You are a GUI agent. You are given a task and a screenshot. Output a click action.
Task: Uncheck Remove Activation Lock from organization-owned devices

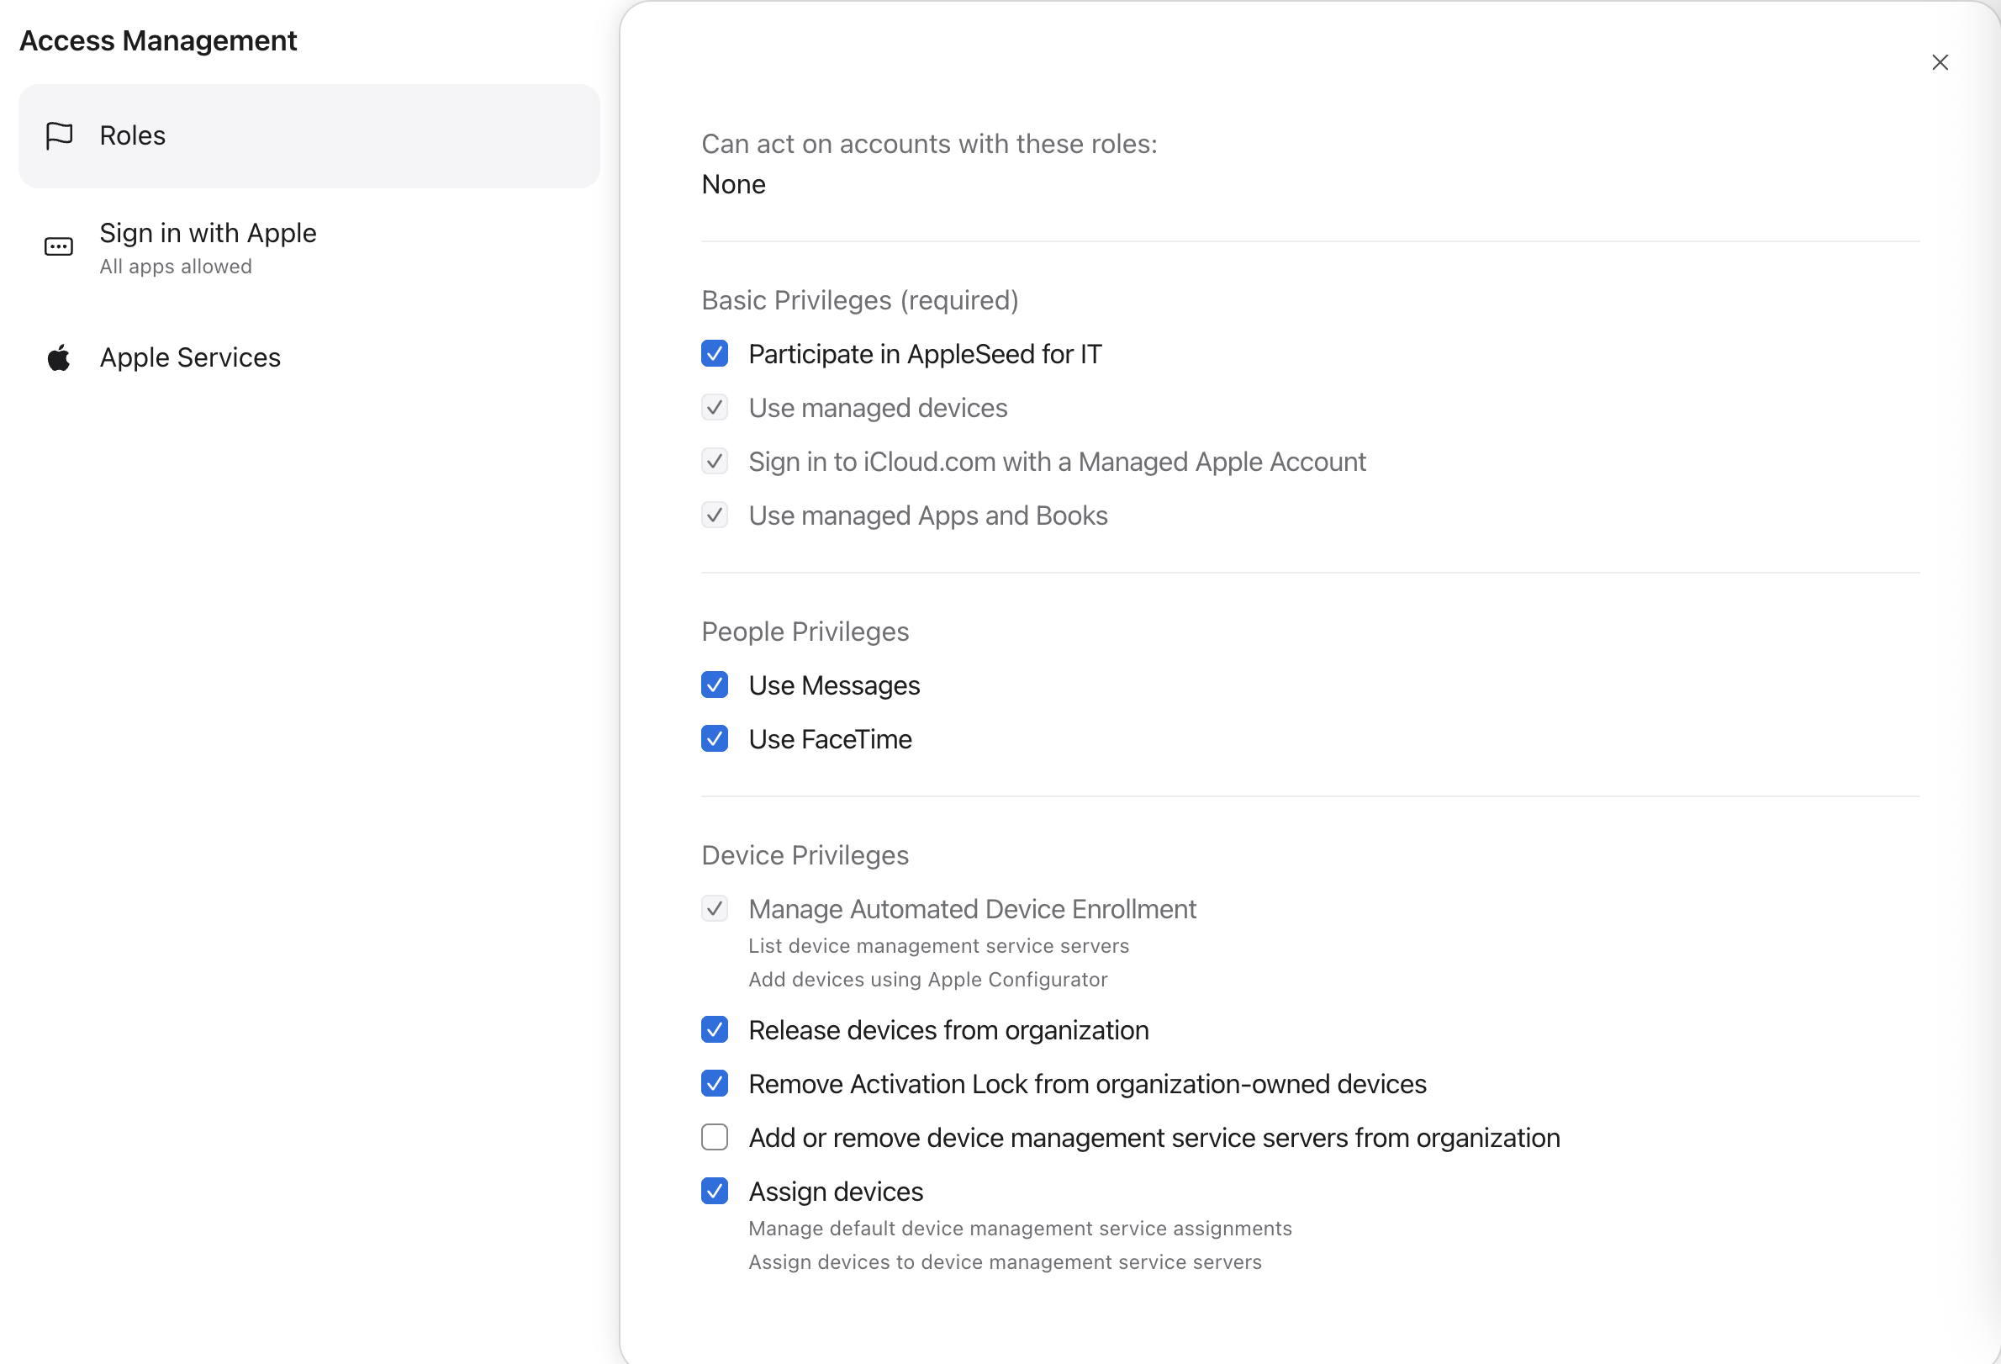[715, 1083]
